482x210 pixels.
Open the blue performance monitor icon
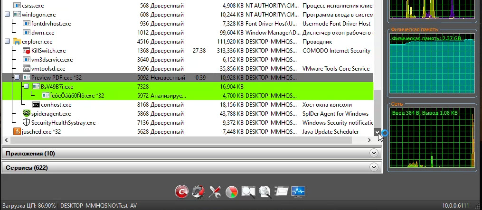[298, 192]
